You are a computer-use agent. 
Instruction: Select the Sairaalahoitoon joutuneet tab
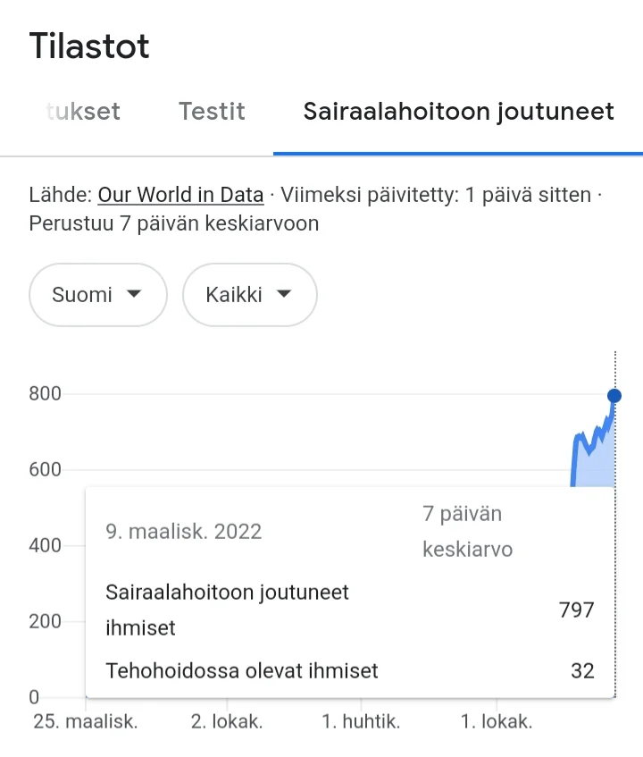pos(458,112)
